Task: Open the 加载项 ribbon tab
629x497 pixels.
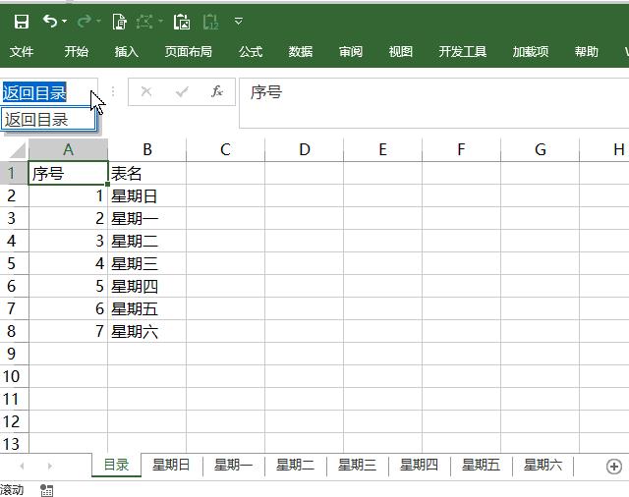Action: coord(531,51)
